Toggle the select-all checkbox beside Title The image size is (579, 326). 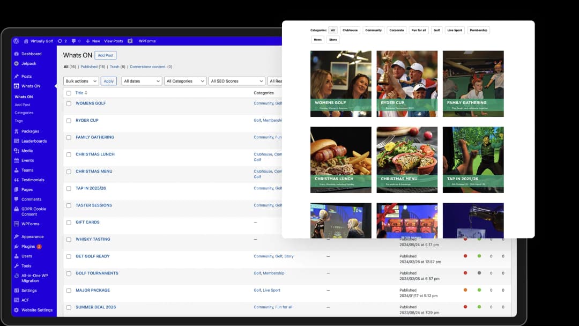(x=69, y=93)
